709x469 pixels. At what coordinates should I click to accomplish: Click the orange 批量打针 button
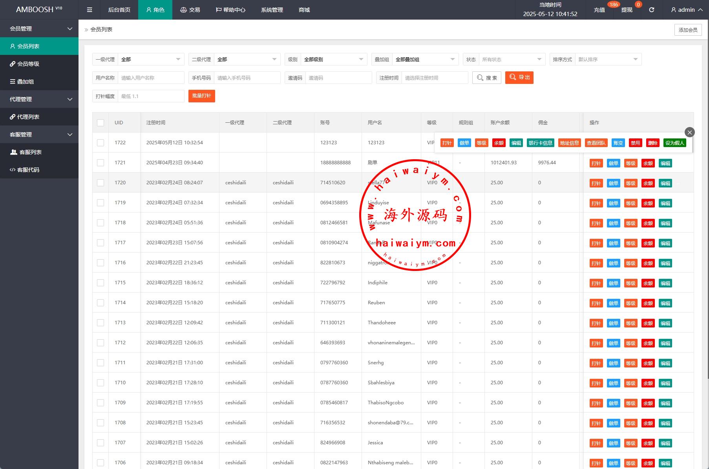coord(201,96)
